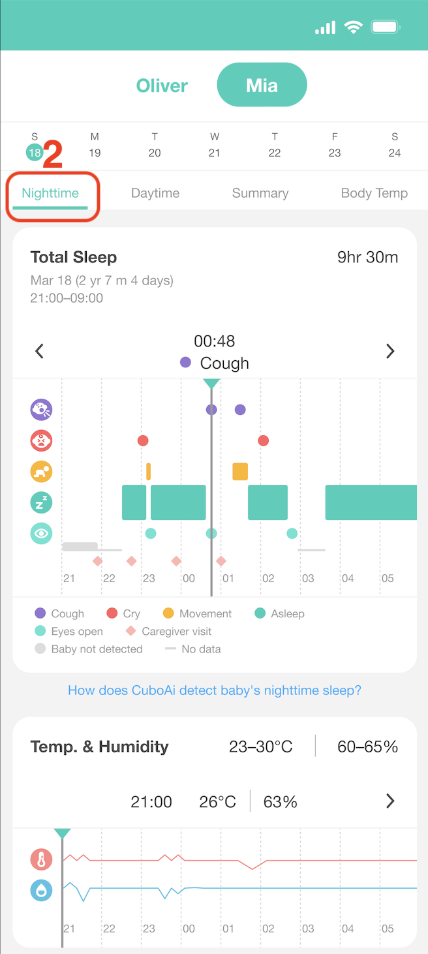This screenshot has width=428, height=954.
Task: Click the green asleep Zz icon
Action: 41,502
